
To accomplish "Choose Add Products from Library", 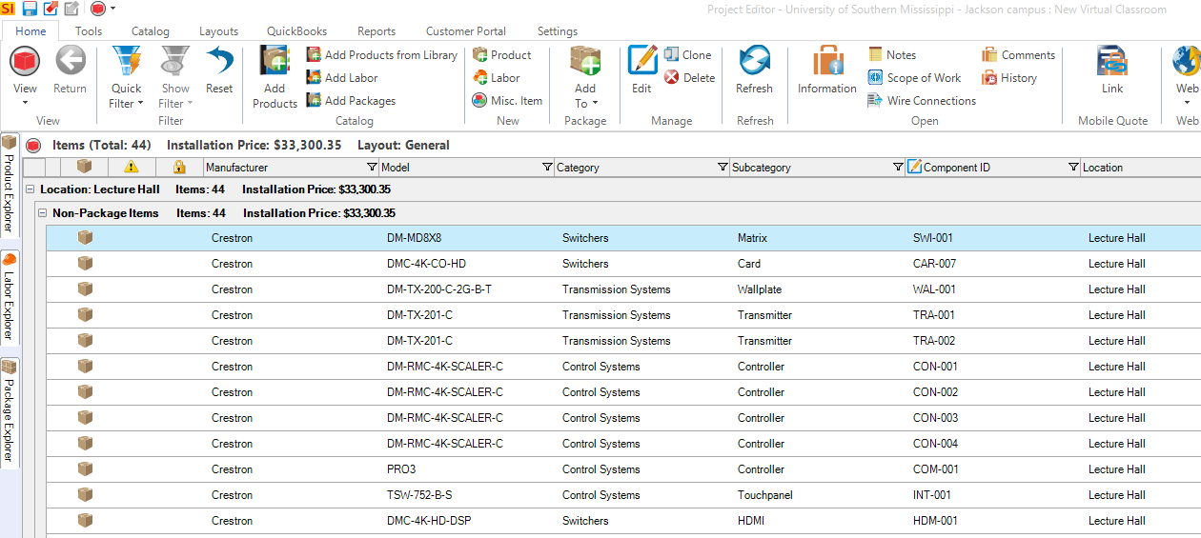I will [381, 55].
